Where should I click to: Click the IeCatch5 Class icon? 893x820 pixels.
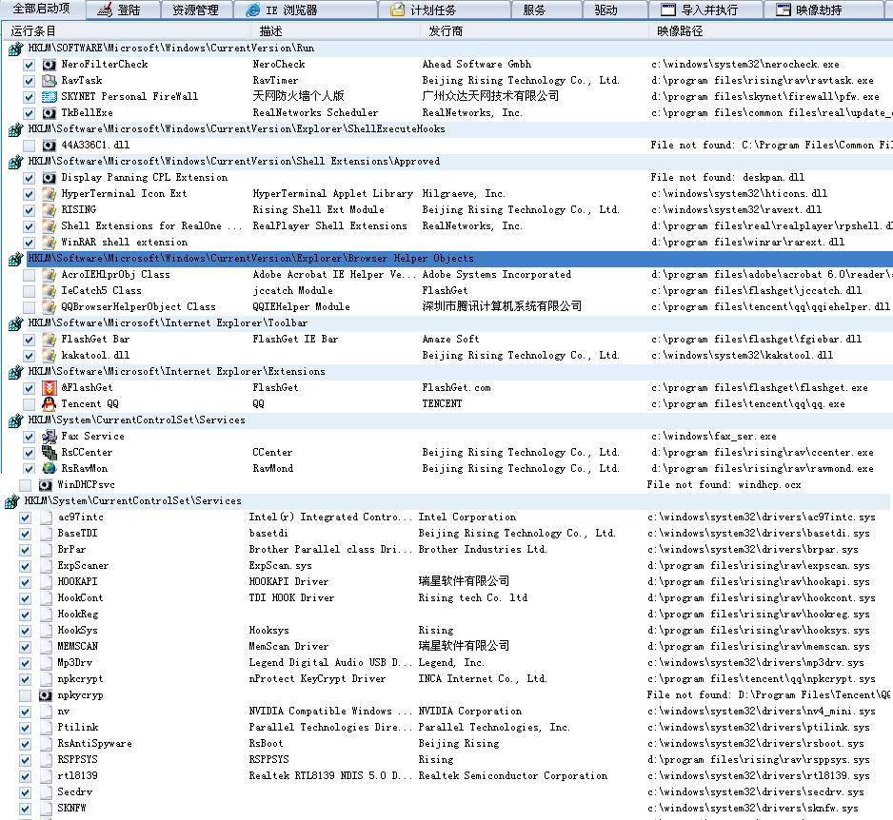pyautogui.click(x=50, y=291)
